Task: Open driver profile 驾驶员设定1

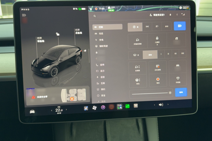Action: [x=157, y=15]
